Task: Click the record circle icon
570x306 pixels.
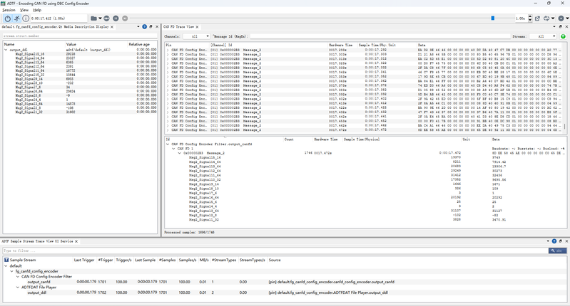Action: (x=561, y=18)
